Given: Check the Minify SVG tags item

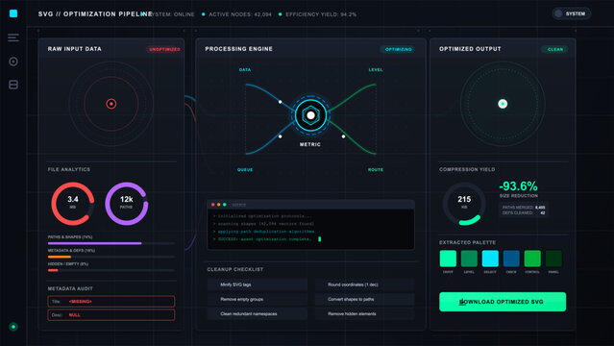Looking at the screenshot, I should [x=258, y=284].
